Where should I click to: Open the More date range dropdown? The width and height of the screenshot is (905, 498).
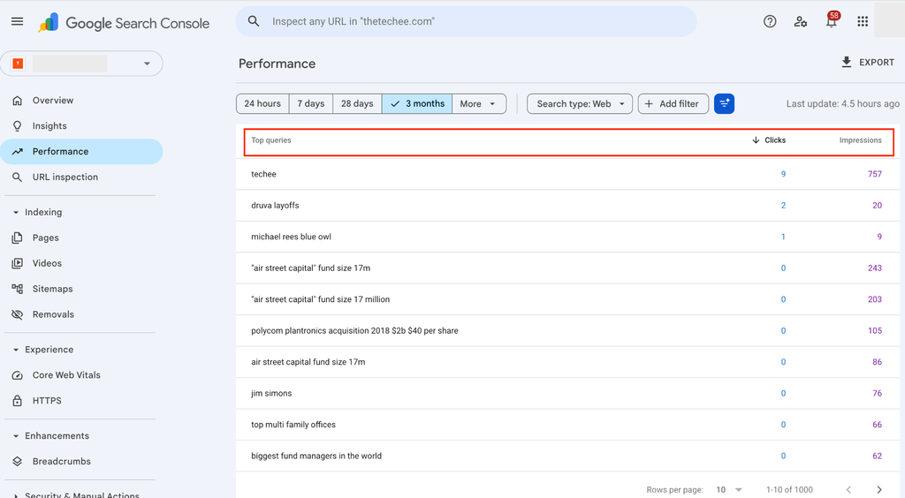point(479,104)
